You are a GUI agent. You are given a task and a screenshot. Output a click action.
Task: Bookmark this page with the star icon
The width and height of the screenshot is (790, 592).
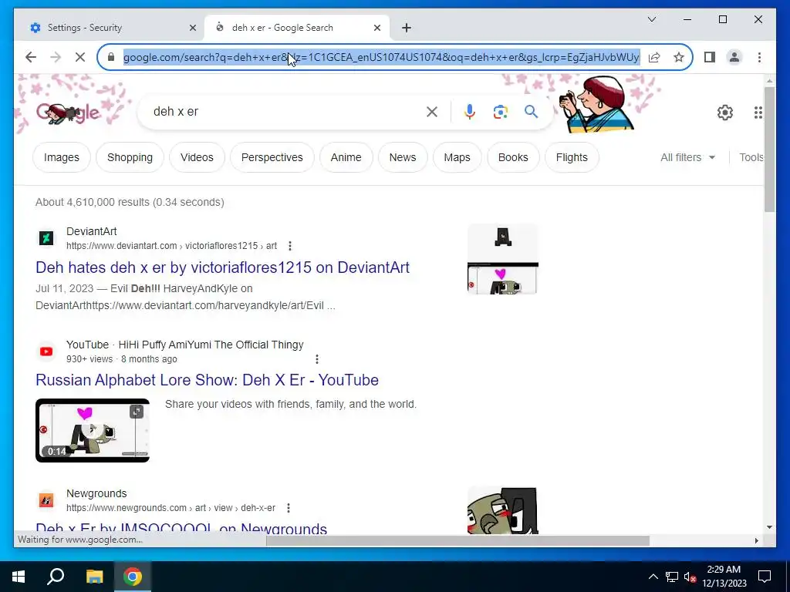(679, 57)
